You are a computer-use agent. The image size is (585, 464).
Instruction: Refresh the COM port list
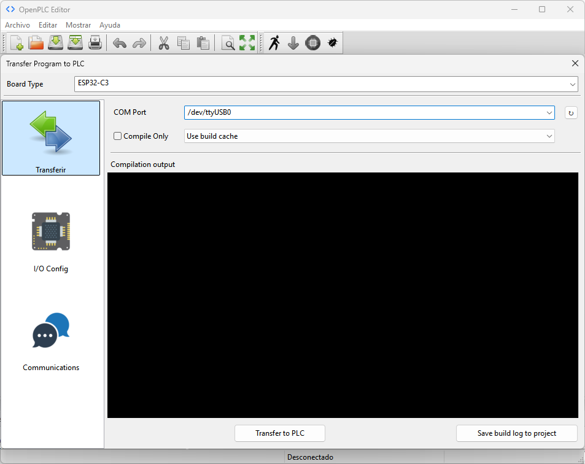click(571, 113)
